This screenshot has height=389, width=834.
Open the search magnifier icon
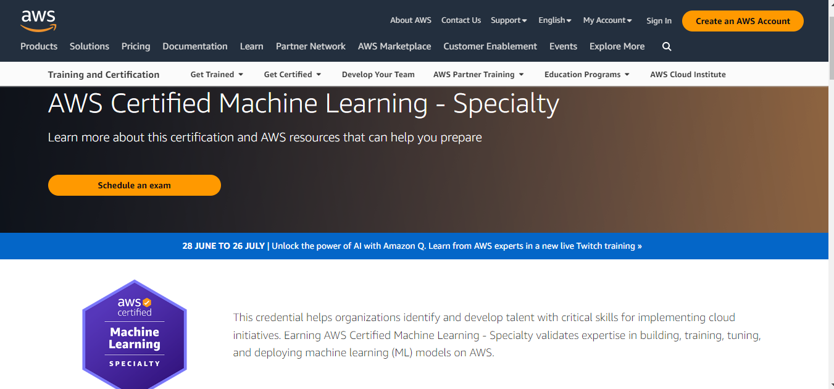click(667, 47)
